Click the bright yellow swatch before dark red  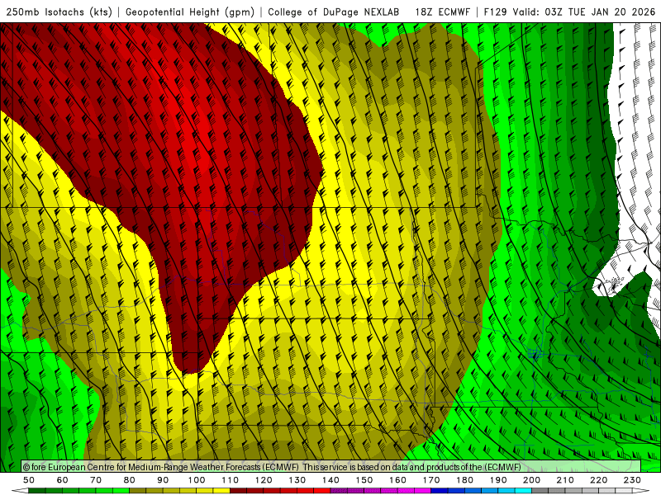221,491
